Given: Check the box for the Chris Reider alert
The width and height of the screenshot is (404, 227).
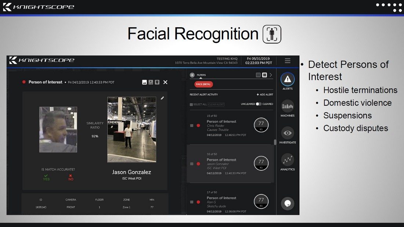Looking at the screenshot, I should point(192,126).
